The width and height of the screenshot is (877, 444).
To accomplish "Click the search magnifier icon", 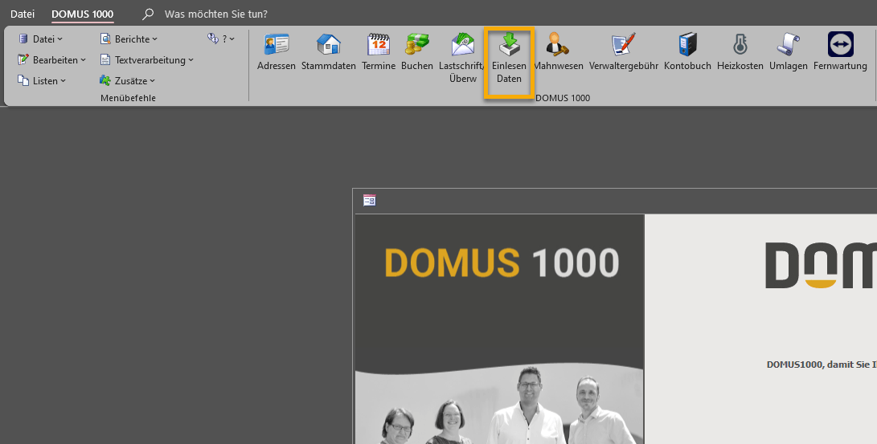I will pyautogui.click(x=148, y=14).
